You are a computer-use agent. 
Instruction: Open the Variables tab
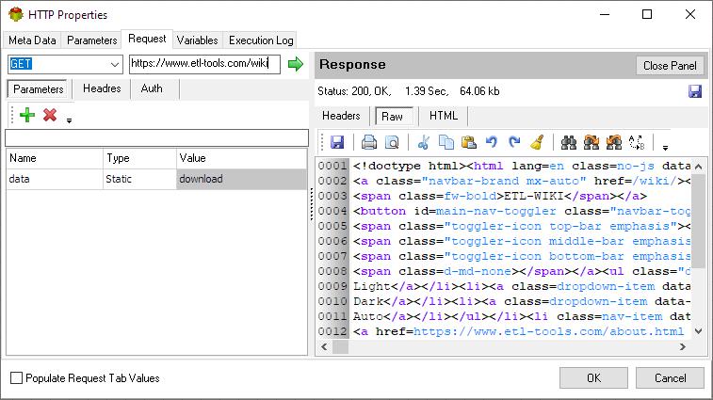pyautogui.click(x=198, y=40)
